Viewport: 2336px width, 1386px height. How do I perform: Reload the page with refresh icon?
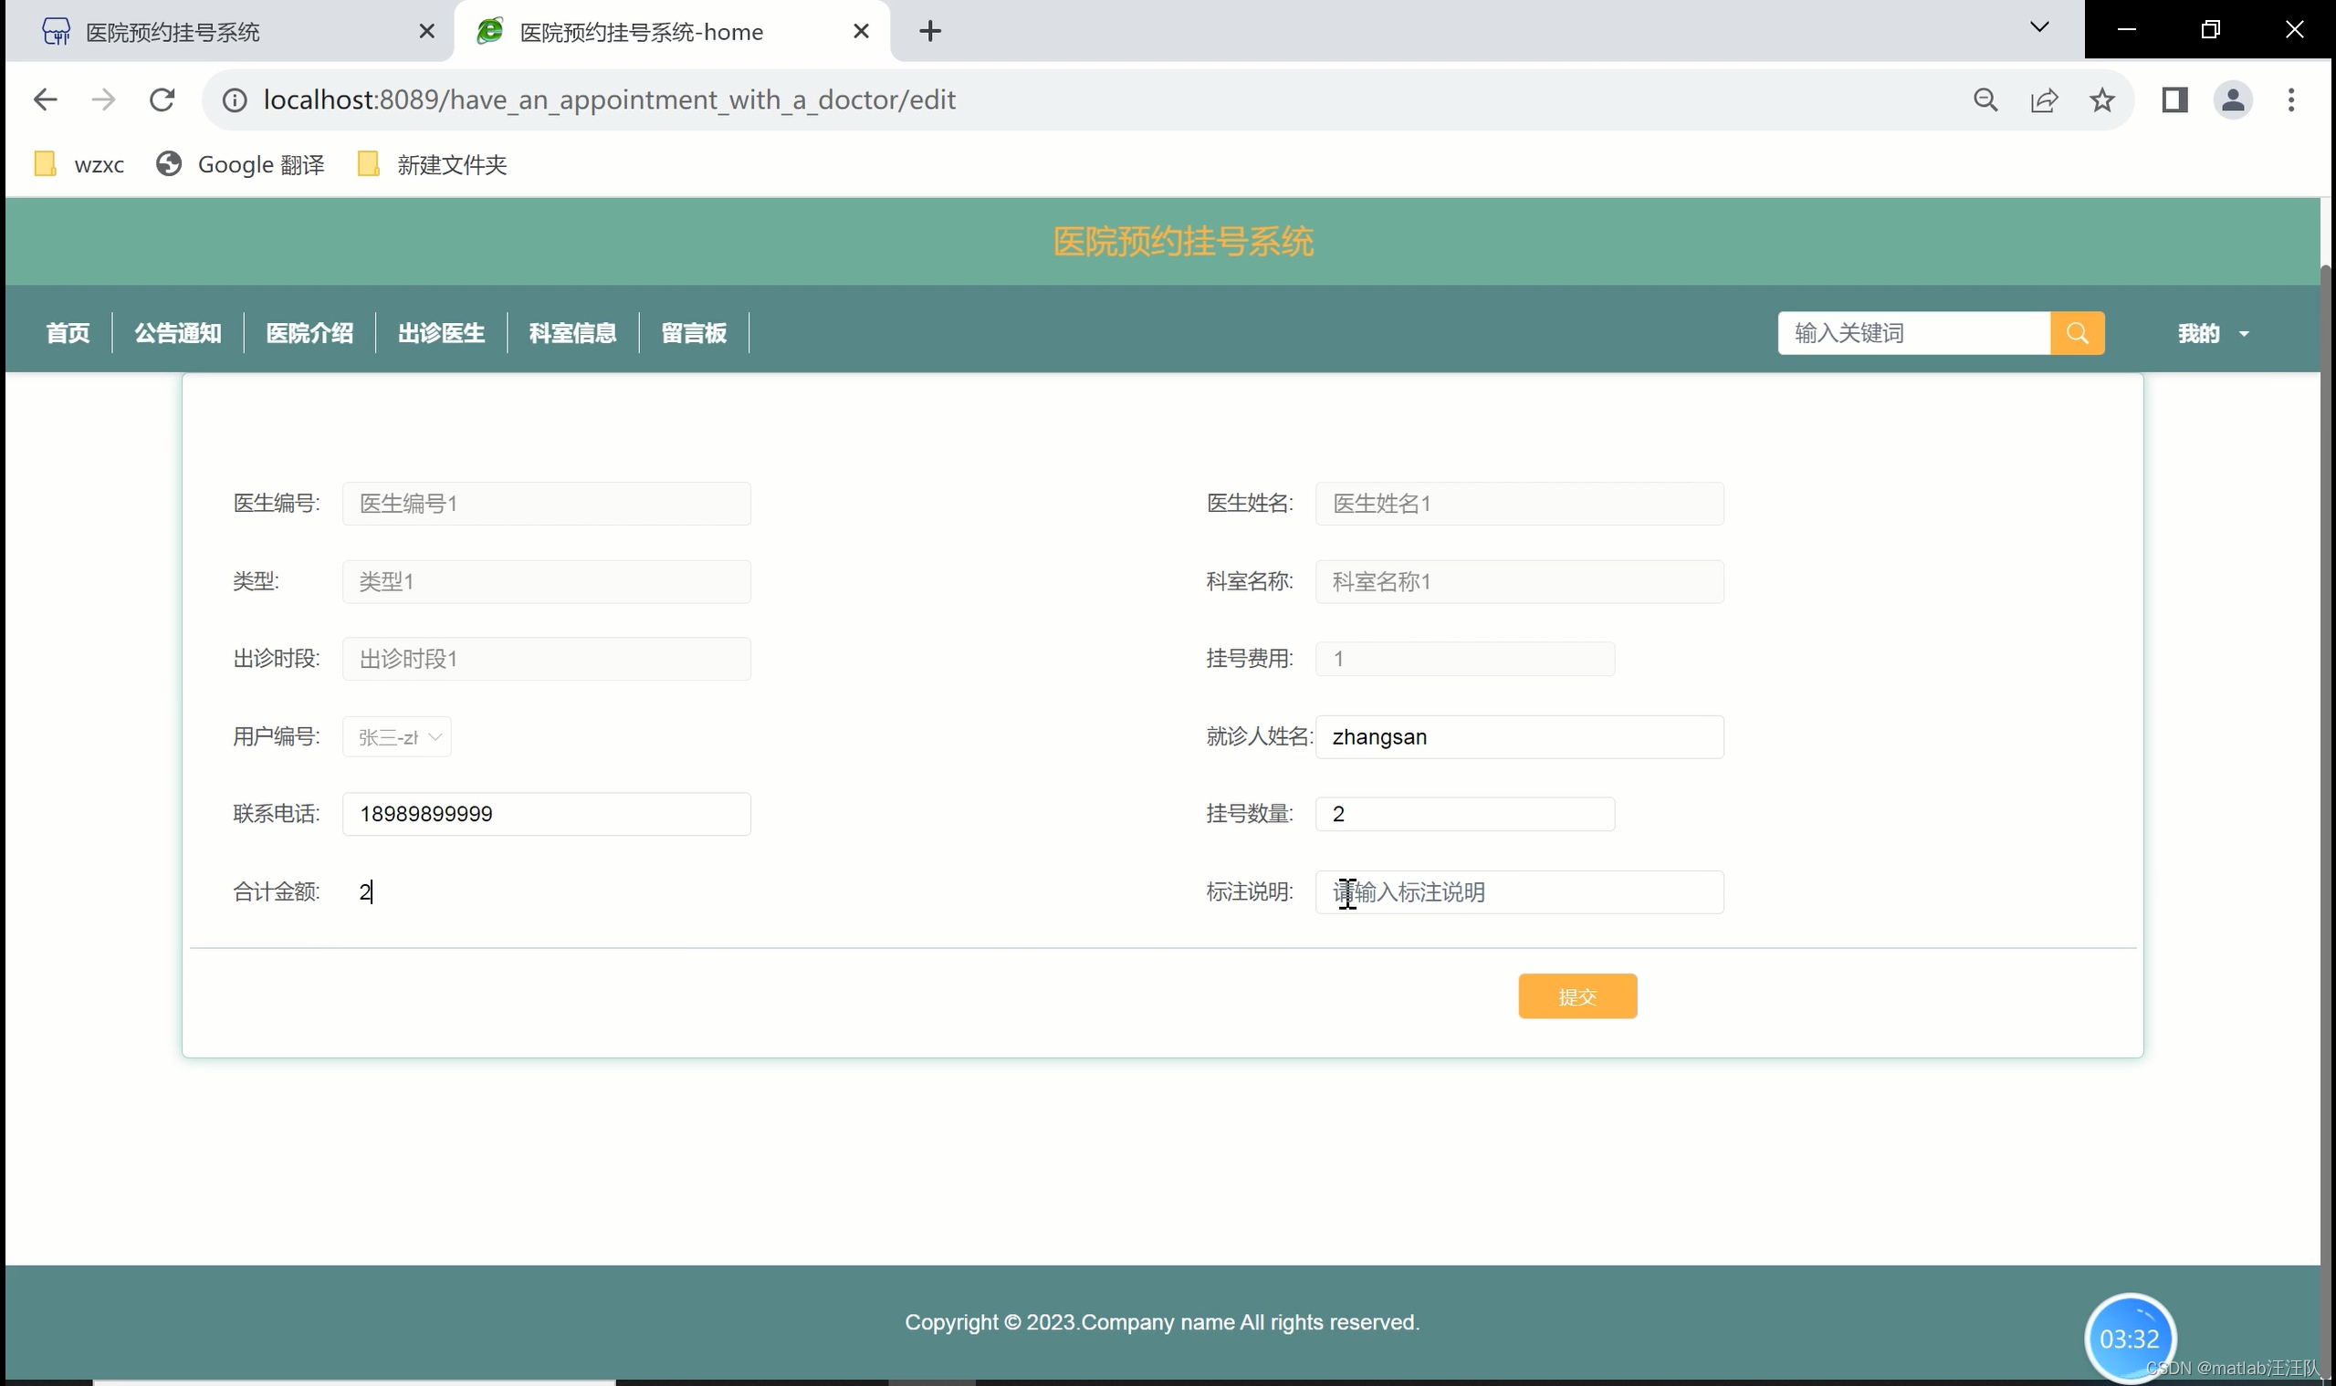[162, 100]
